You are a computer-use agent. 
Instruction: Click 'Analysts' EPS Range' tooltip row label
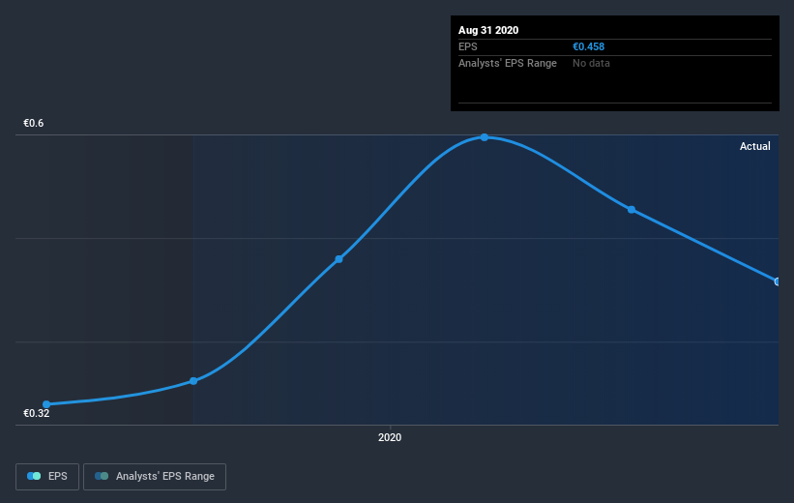coord(508,63)
